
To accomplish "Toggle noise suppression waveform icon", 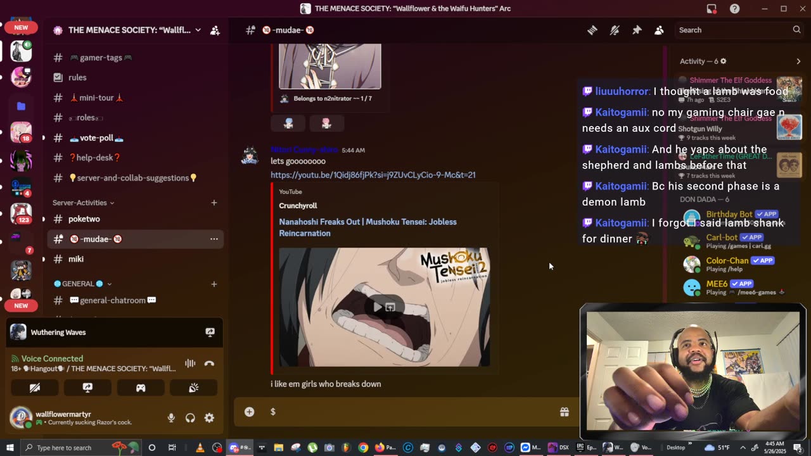I will pos(189,364).
